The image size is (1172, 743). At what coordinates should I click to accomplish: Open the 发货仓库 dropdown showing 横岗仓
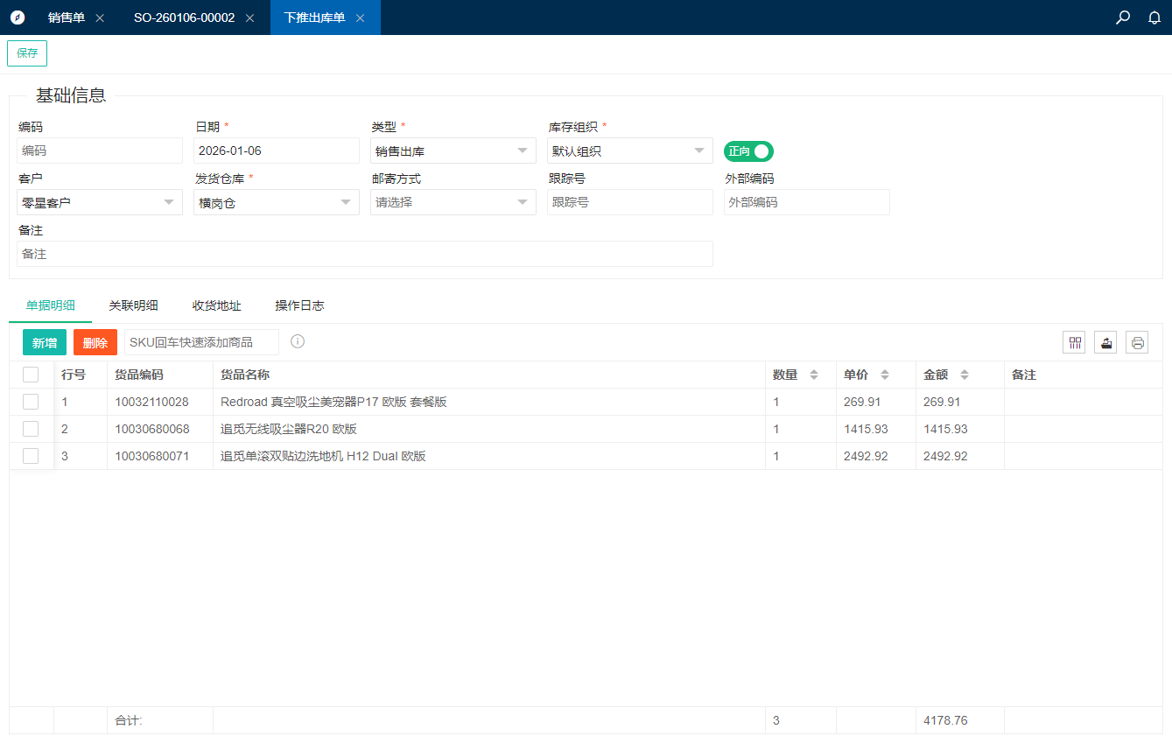pyautogui.click(x=276, y=202)
